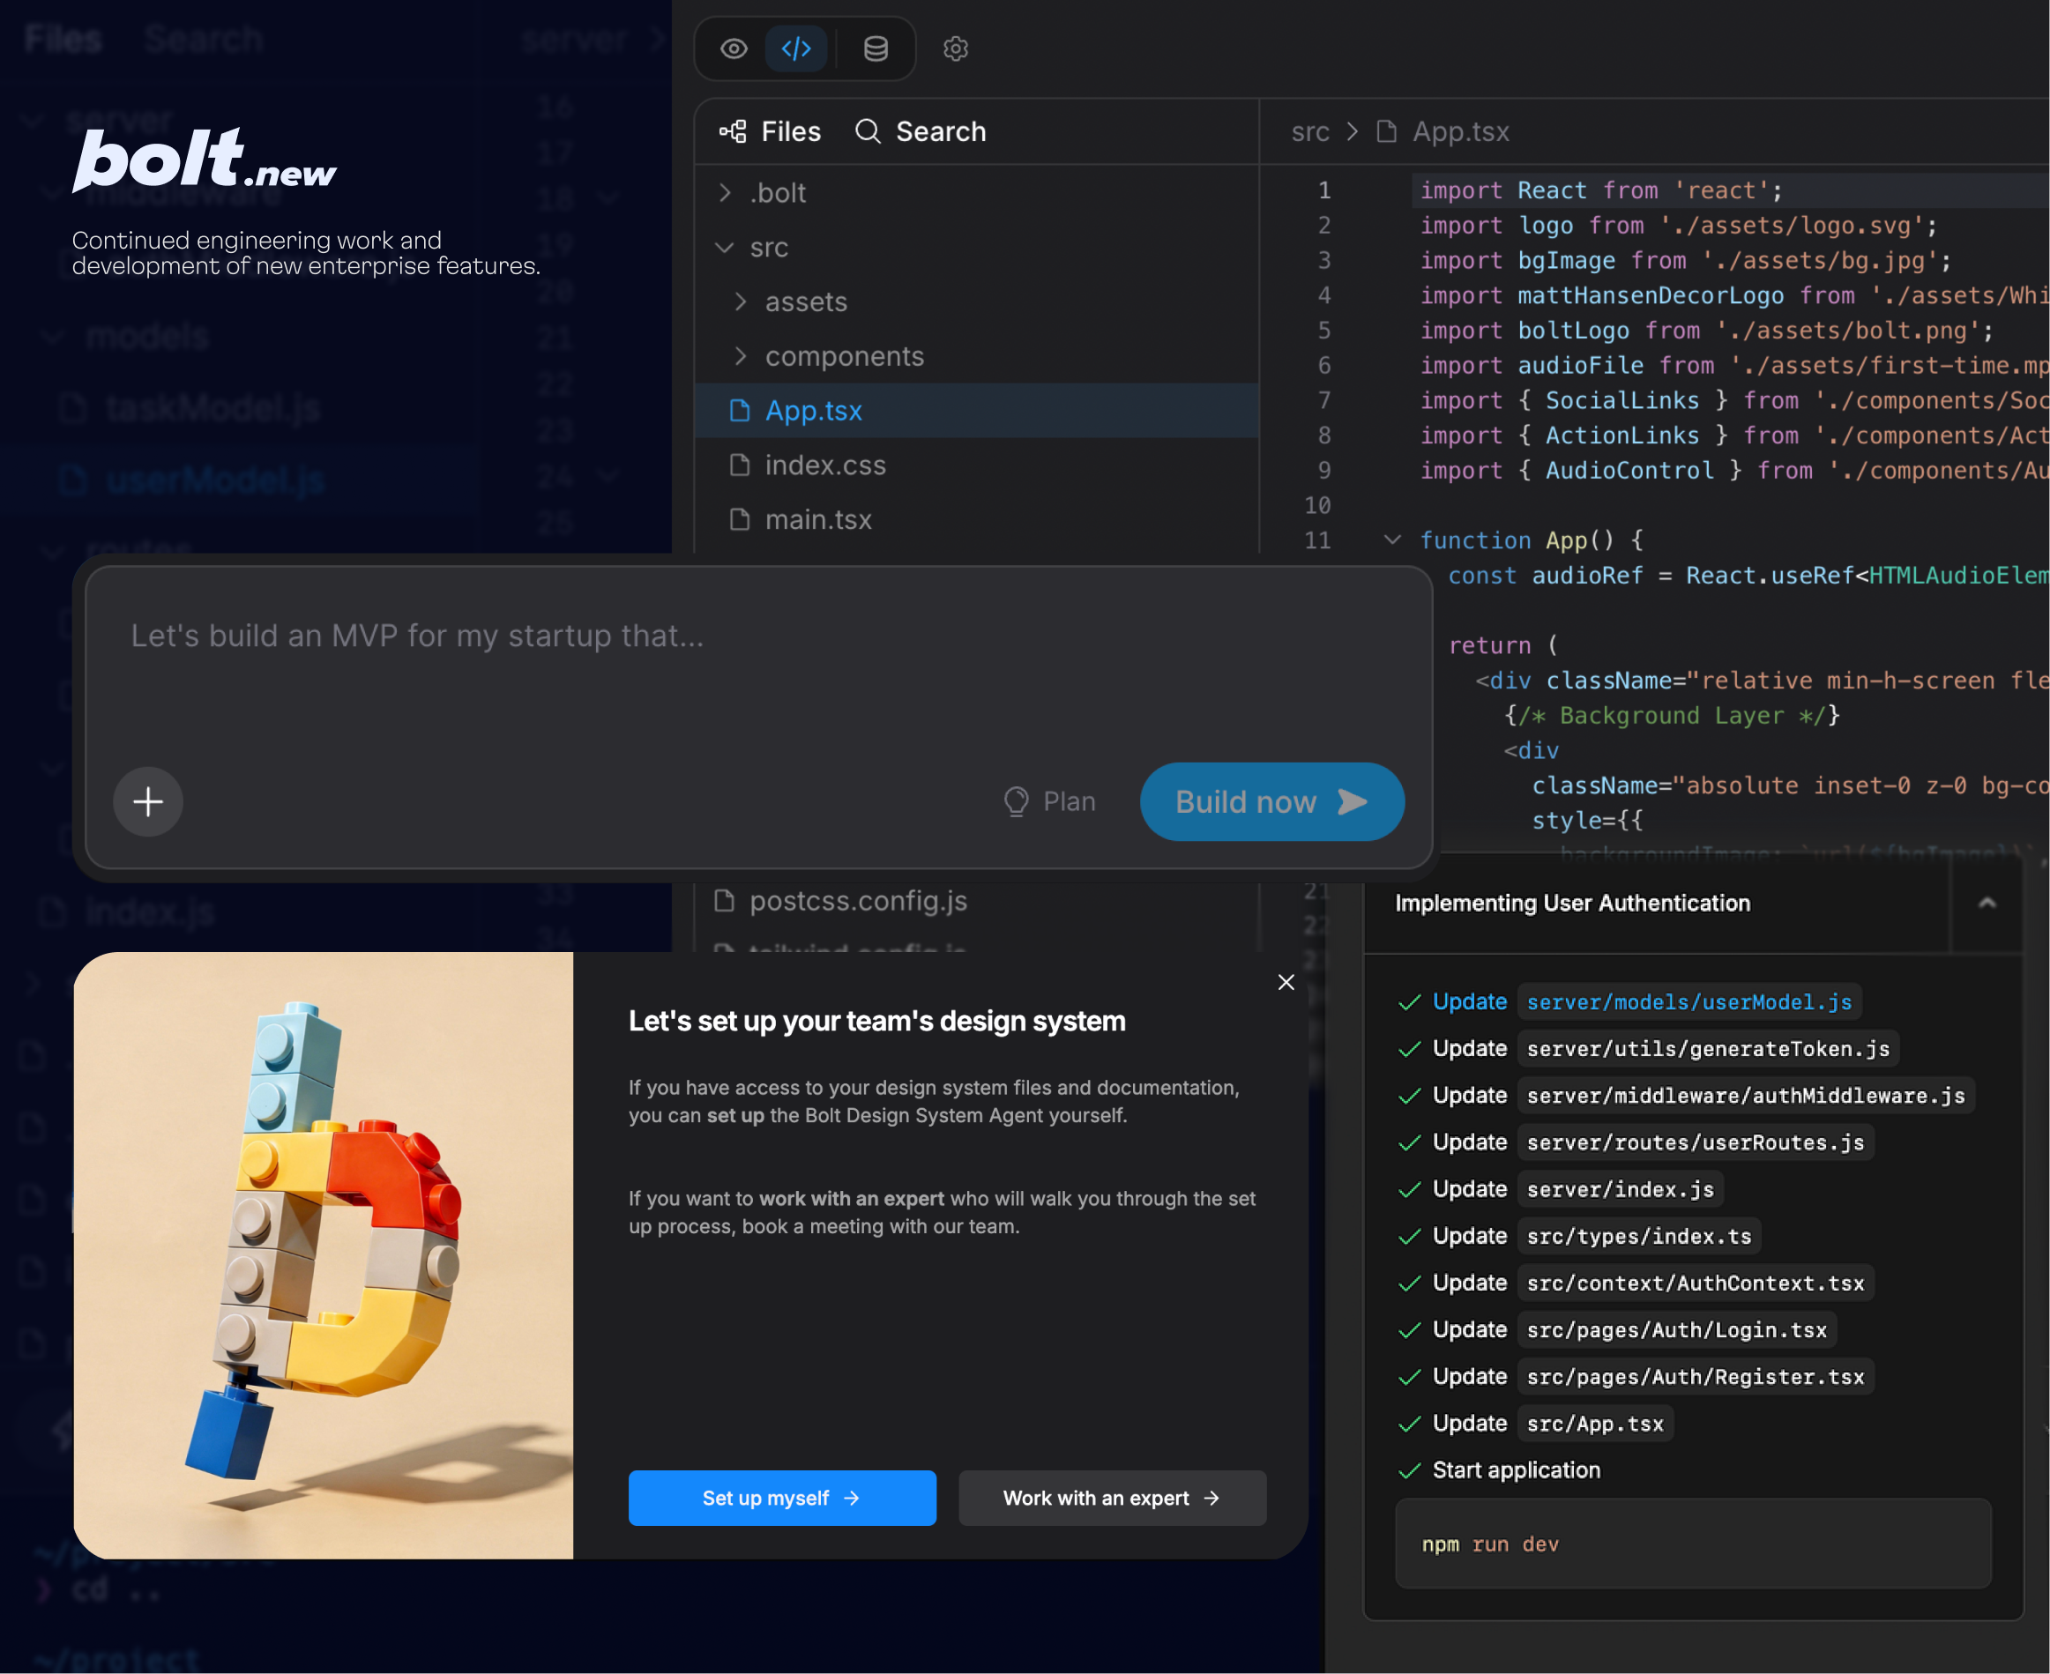Image resolution: width=2050 pixels, height=1674 pixels.
Task: Toggle Plan mode with lightbulb
Action: (x=1049, y=801)
